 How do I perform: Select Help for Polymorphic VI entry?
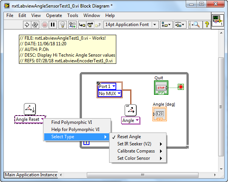(x=77, y=130)
